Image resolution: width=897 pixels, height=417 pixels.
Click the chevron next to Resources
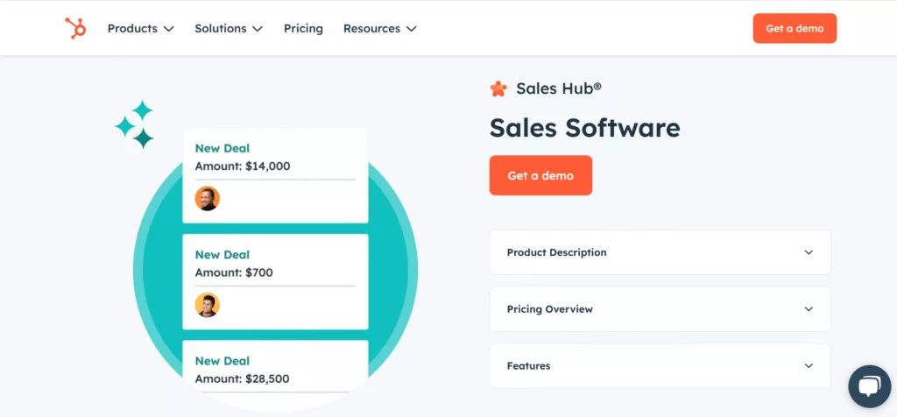[x=412, y=29]
